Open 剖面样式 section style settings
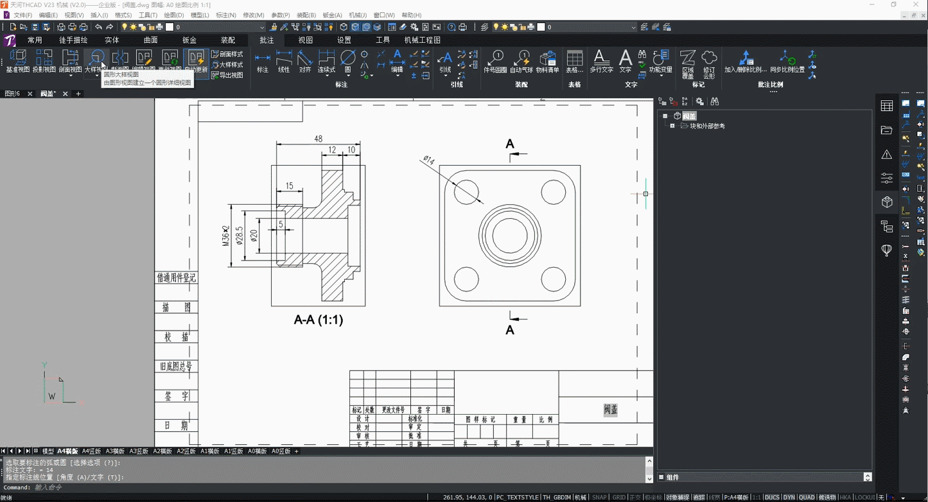 227,55
